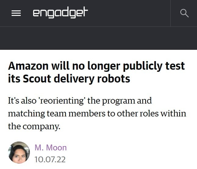
Task: Visit the M. Moon author page
Action: pyautogui.click(x=51, y=148)
